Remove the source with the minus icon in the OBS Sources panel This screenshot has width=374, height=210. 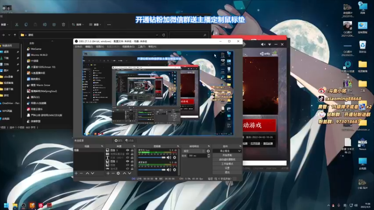(113, 173)
